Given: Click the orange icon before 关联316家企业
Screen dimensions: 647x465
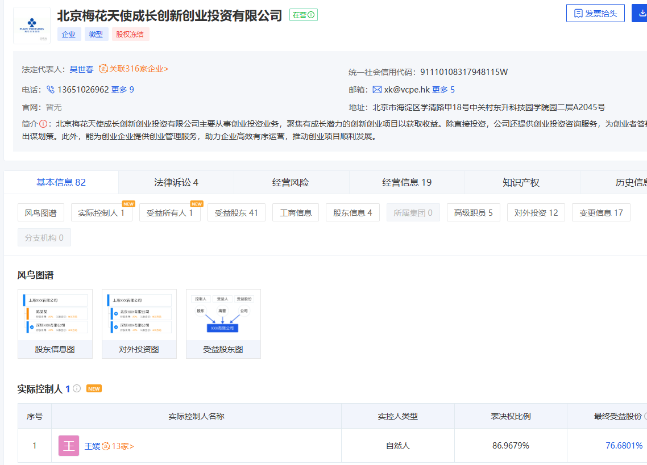Looking at the screenshot, I should pyautogui.click(x=103, y=69).
